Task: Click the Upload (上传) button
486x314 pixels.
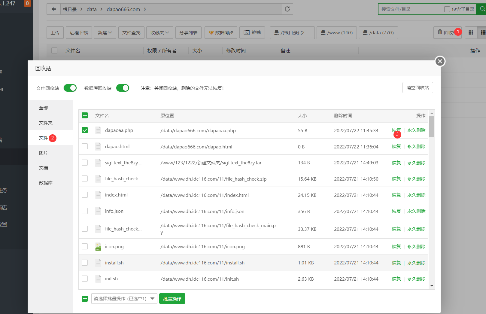Action: (55, 32)
